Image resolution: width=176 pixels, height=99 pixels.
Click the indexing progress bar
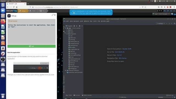click(165, 97)
